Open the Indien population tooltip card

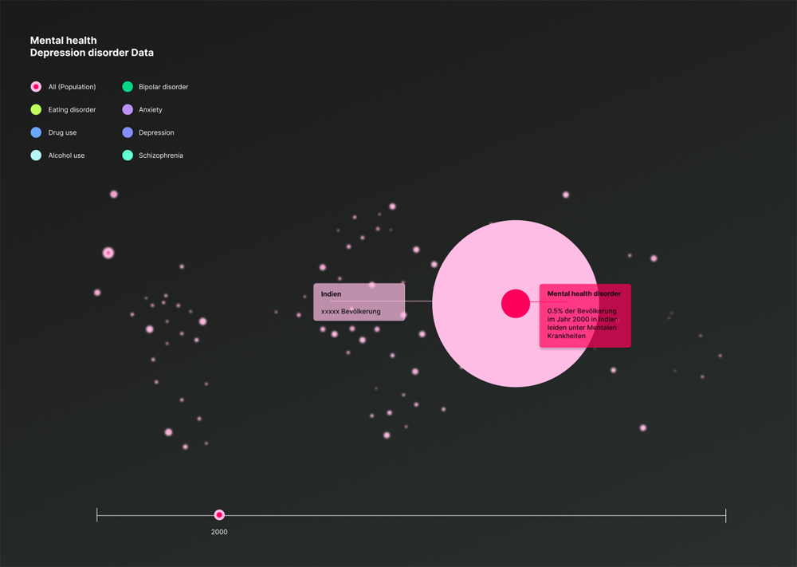(x=359, y=302)
